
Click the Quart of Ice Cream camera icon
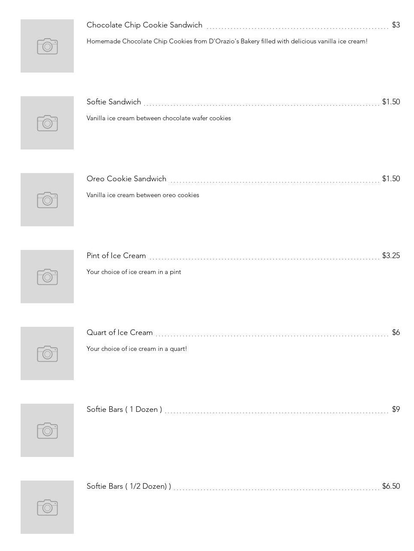(47, 353)
